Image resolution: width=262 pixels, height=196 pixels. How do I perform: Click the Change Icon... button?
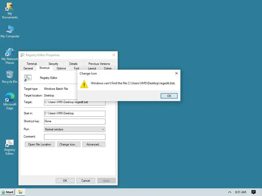69,144
